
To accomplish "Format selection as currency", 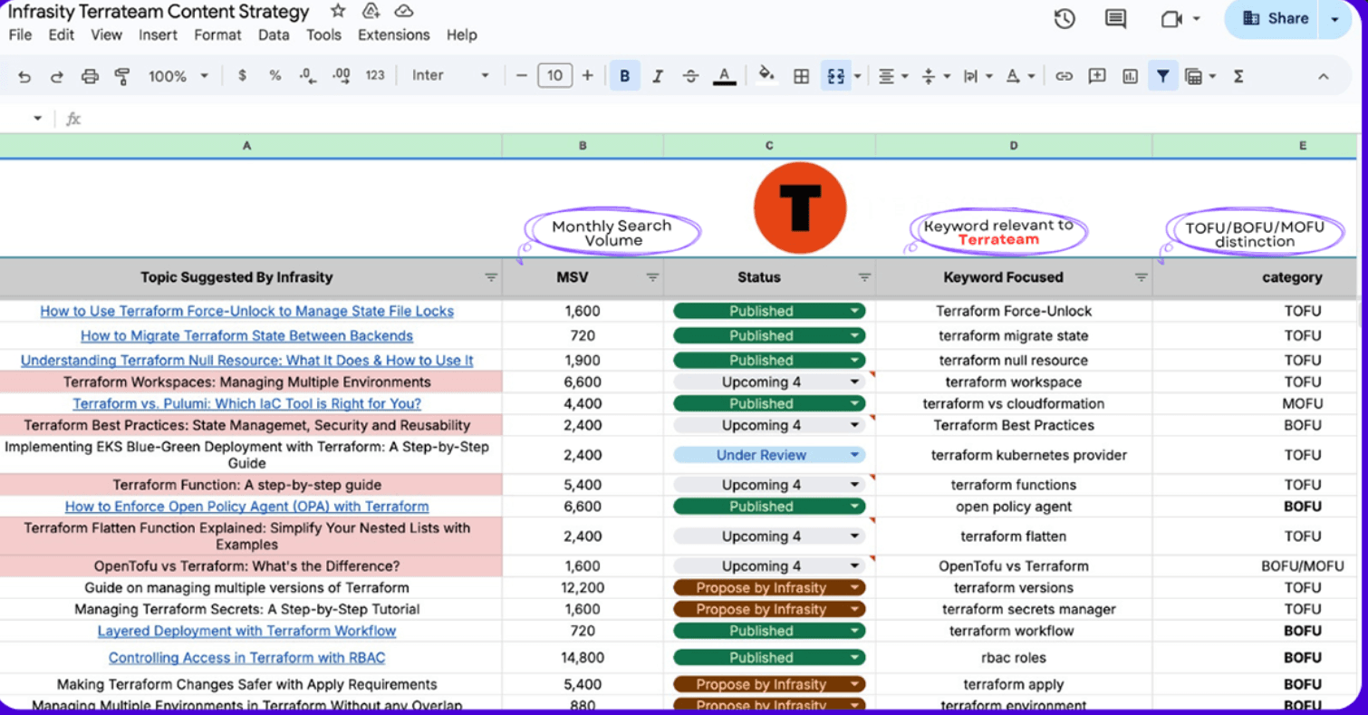I will click(x=242, y=76).
